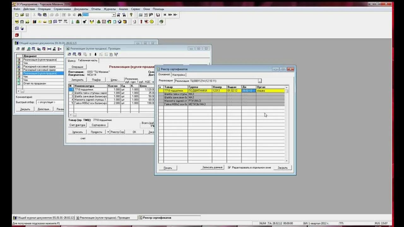Click the red book icon below the toolbars
This screenshot has width=404, height=227.
(17, 35)
